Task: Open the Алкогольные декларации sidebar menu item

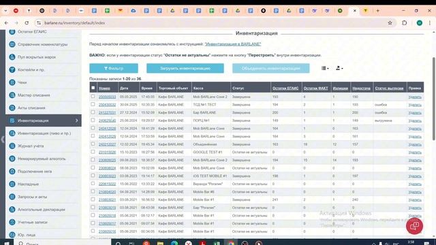Action: click(44, 210)
